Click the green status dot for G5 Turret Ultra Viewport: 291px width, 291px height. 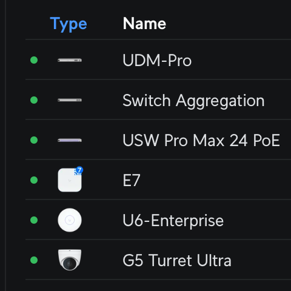[x=34, y=260]
